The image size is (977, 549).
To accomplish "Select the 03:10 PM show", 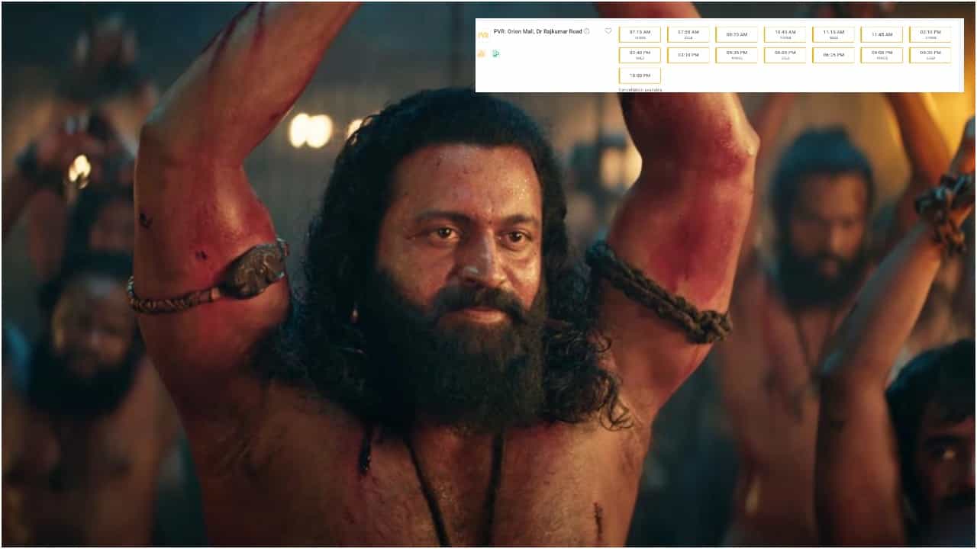I will pos(688,55).
